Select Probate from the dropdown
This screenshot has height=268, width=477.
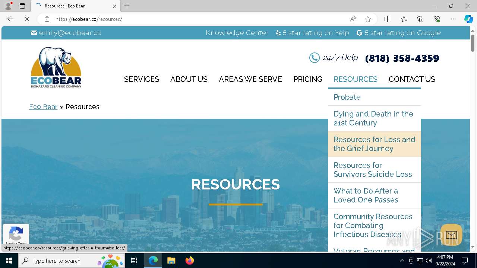point(375,97)
